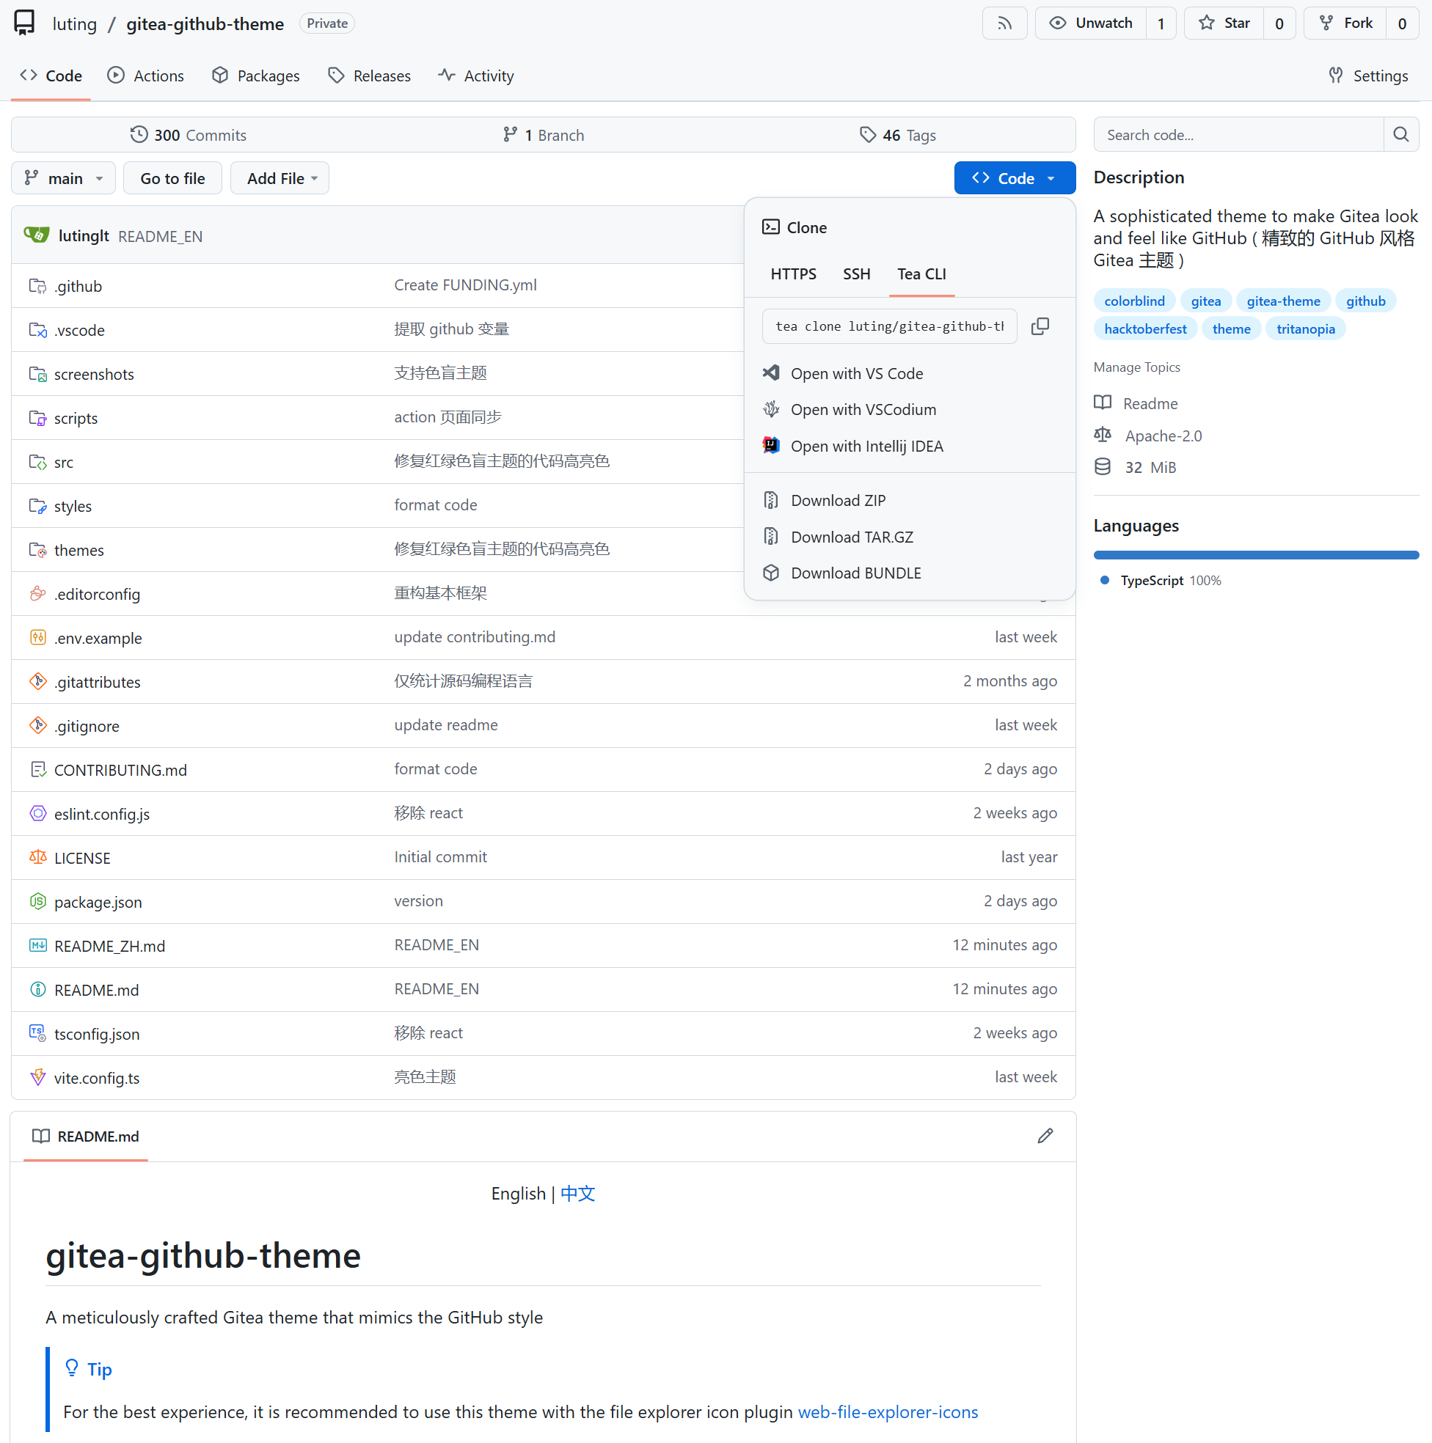This screenshot has height=1443, width=1432.
Task: Open the main branch dropdown
Action: click(63, 178)
